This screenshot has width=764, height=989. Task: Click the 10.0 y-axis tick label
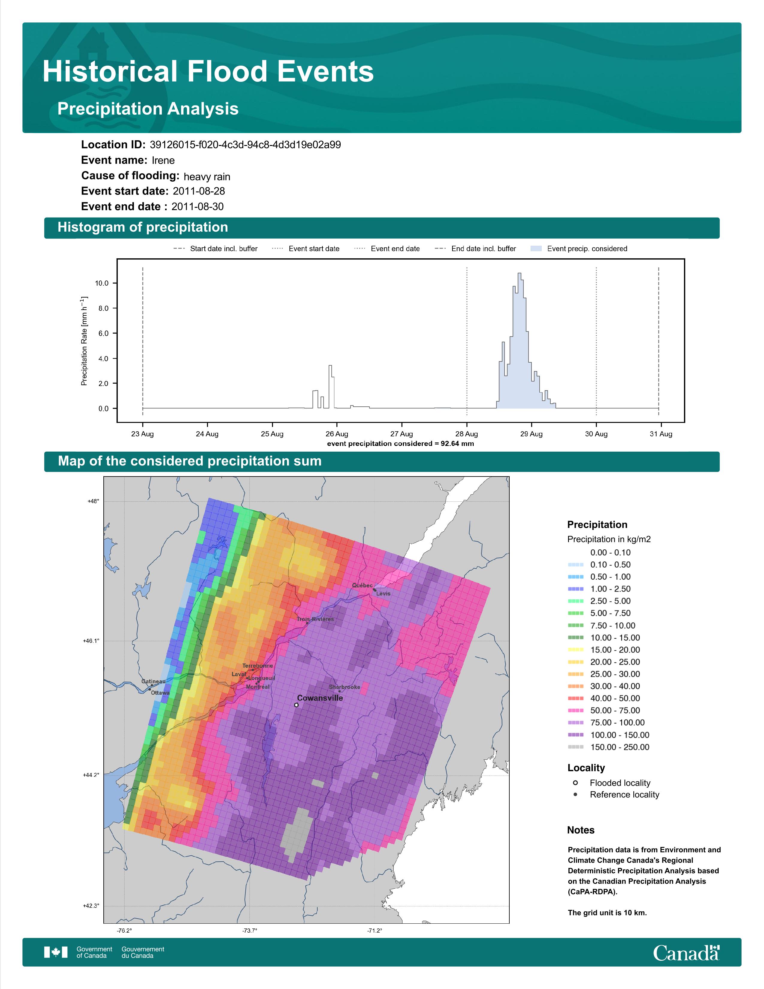click(101, 284)
